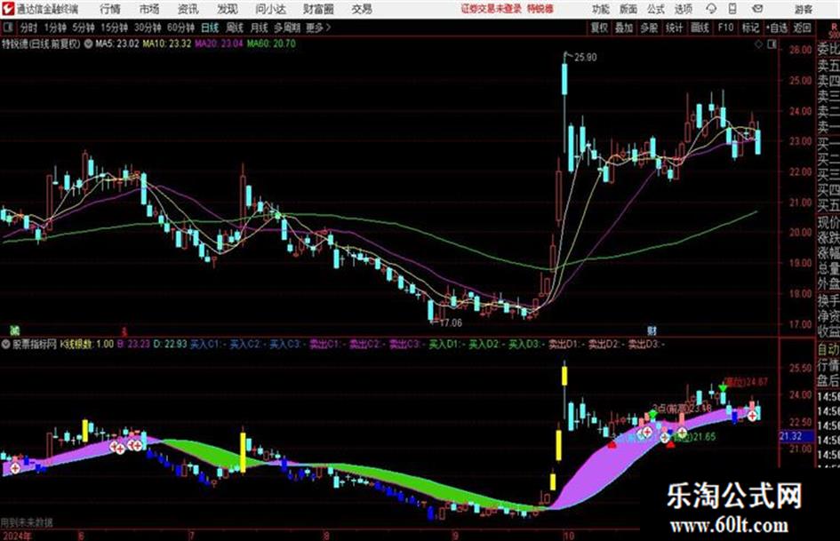840x541 pixels.
Task: Click the MA20: 23.04 indicator label
Action: [x=219, y=44]
